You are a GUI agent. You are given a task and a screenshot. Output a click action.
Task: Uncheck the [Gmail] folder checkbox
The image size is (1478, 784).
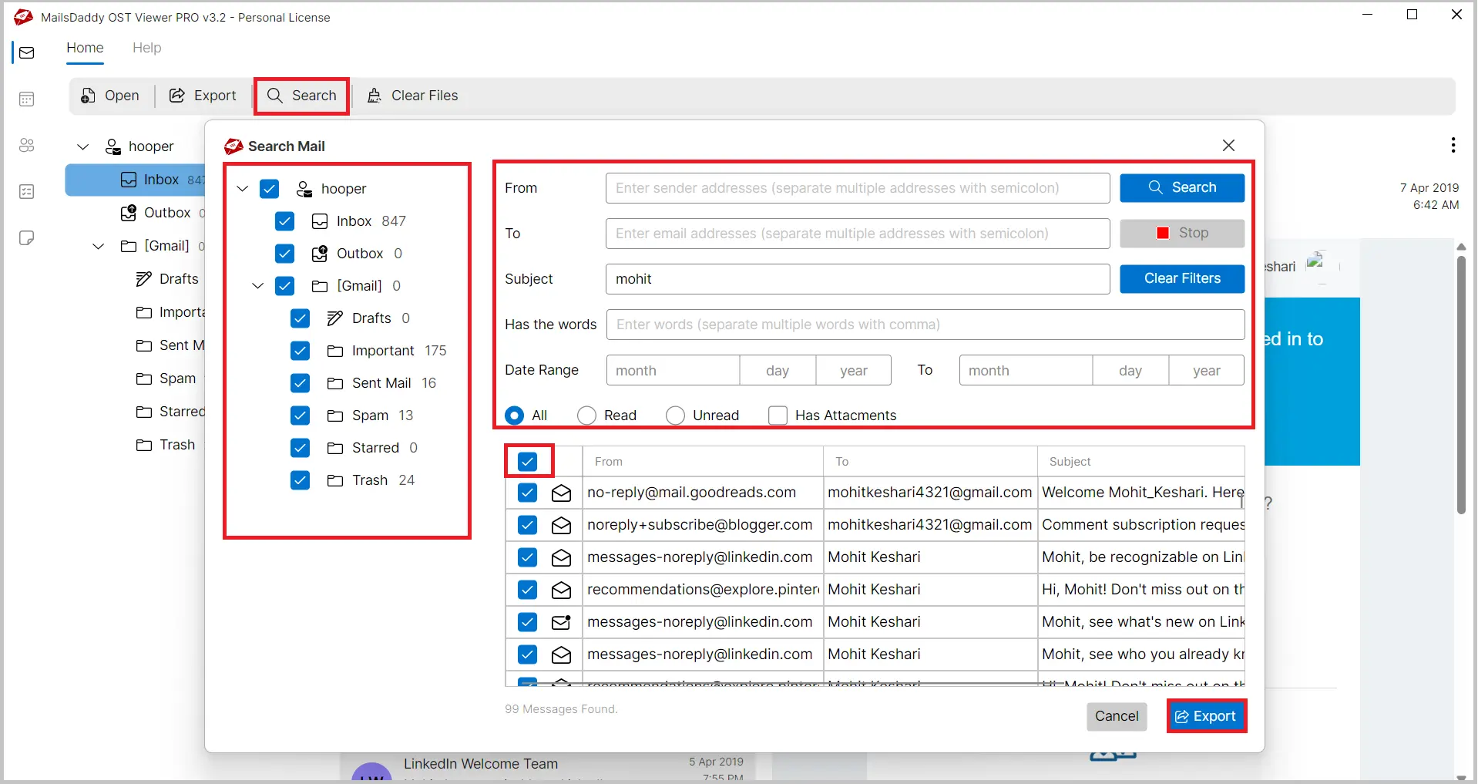click(x=284, y=286)
